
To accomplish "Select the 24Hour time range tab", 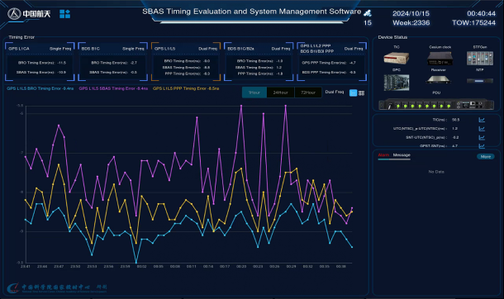I will pyautogui.click(x=280, y=93).
